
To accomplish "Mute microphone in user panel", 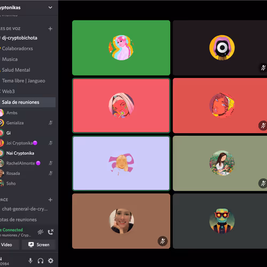I will click(30, 261).
